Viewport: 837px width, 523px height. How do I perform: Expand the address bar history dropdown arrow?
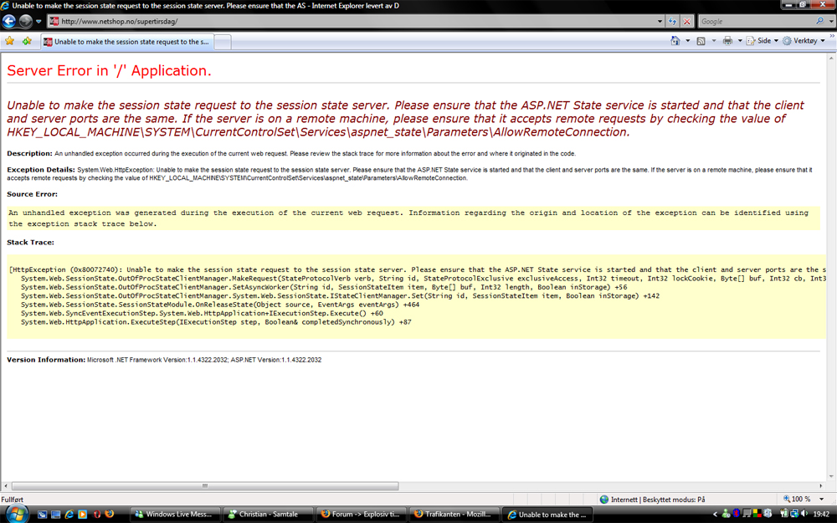click(660, 22)
